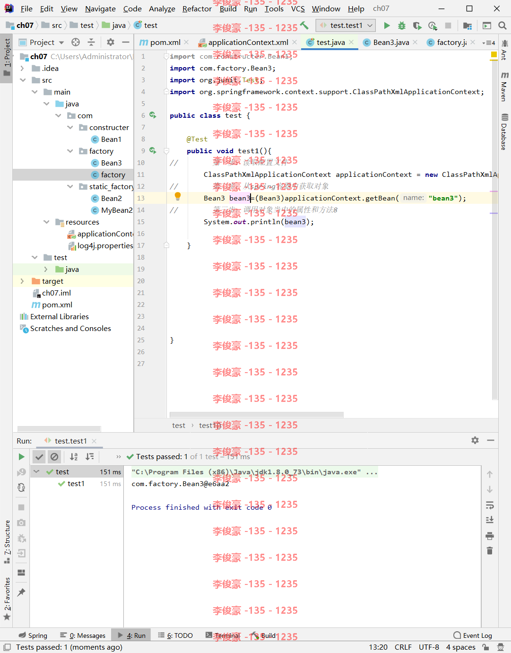
Task: Click the Stop icon in the top toolbar
Action: click(x=448, y=26)
